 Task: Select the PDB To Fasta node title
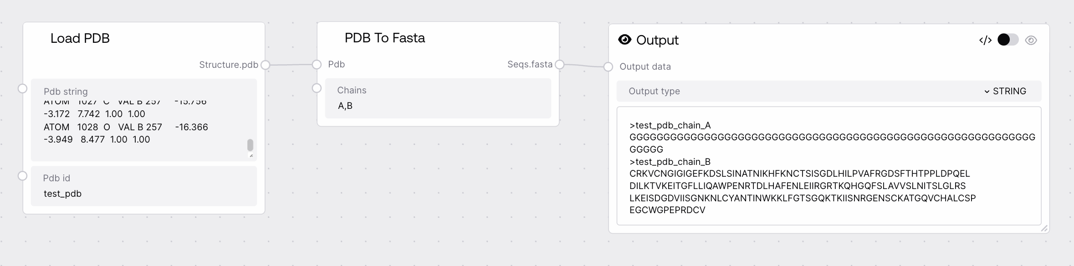(x=384, y=38)
